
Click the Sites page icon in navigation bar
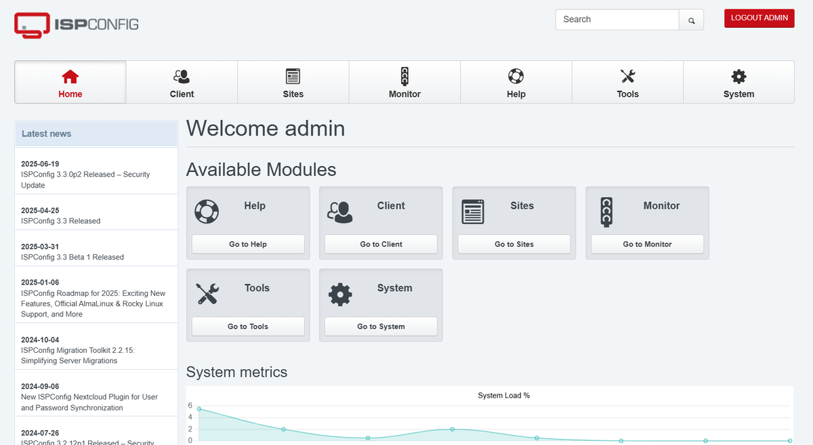click(x=293, y=76)
